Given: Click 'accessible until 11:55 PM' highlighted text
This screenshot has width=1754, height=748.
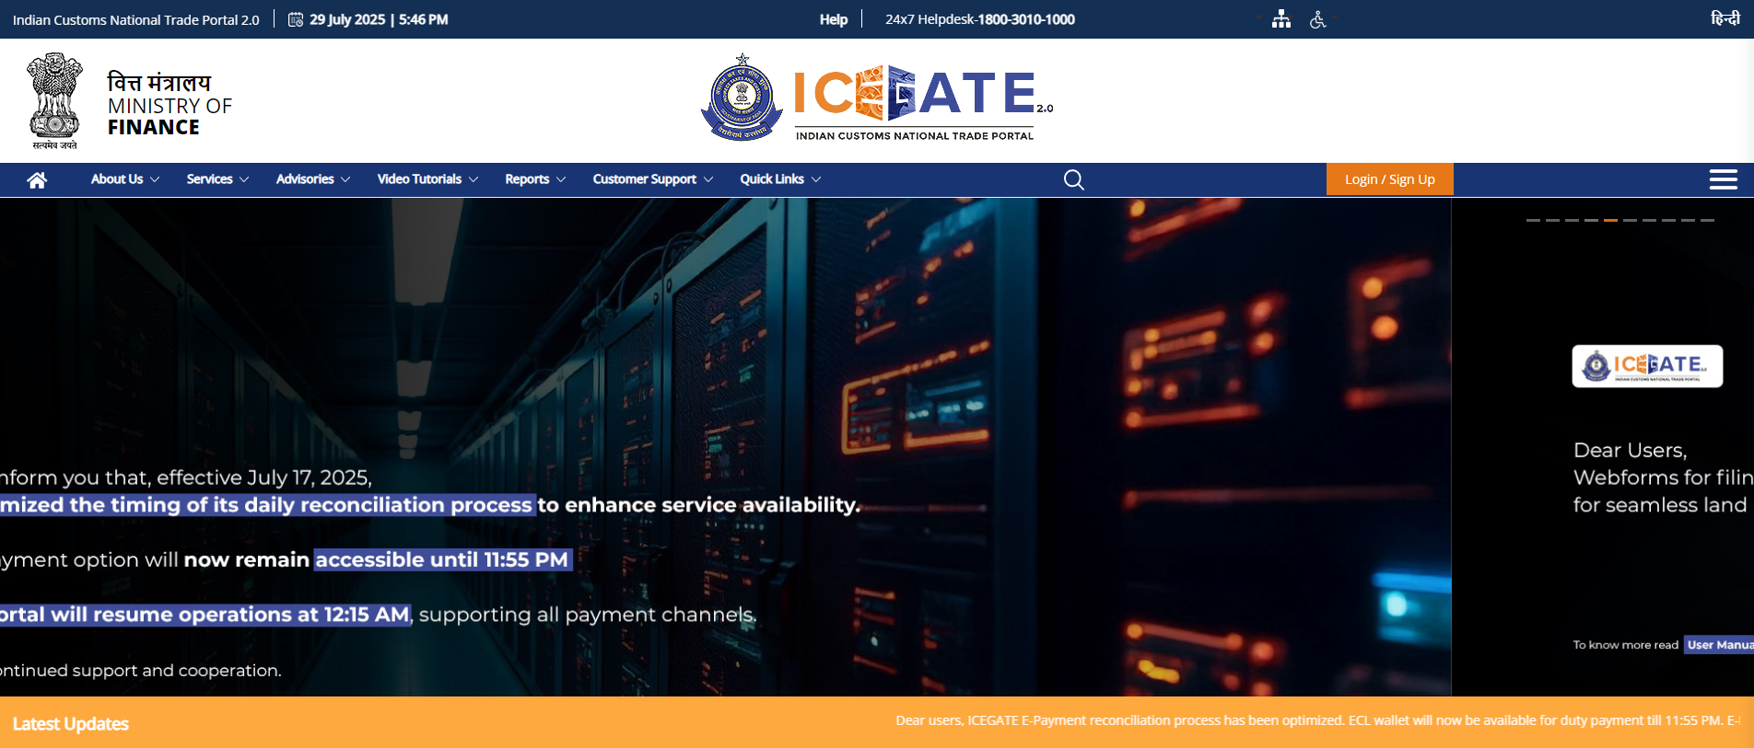Looking at the screenshot, I should [442, 559].
